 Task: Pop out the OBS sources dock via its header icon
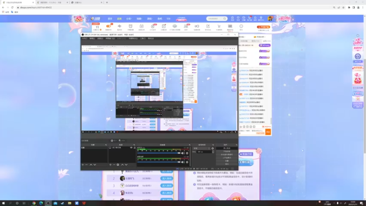tap(134, 145)
